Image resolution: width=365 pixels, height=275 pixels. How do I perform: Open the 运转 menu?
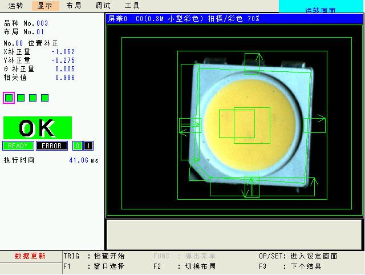click(x=16, y=6)
